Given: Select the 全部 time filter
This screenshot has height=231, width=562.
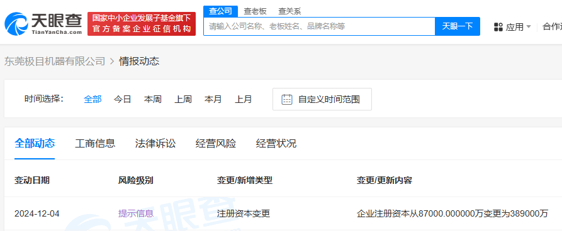Looking at the screenshot, I should (x=93, y=99).
